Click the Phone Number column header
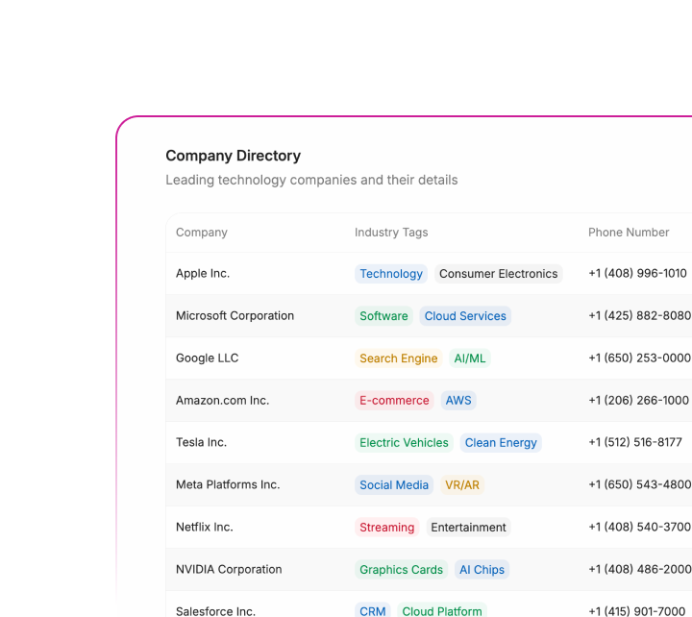The width and height of the screenshot is (692, 617). tap(629, 233)
